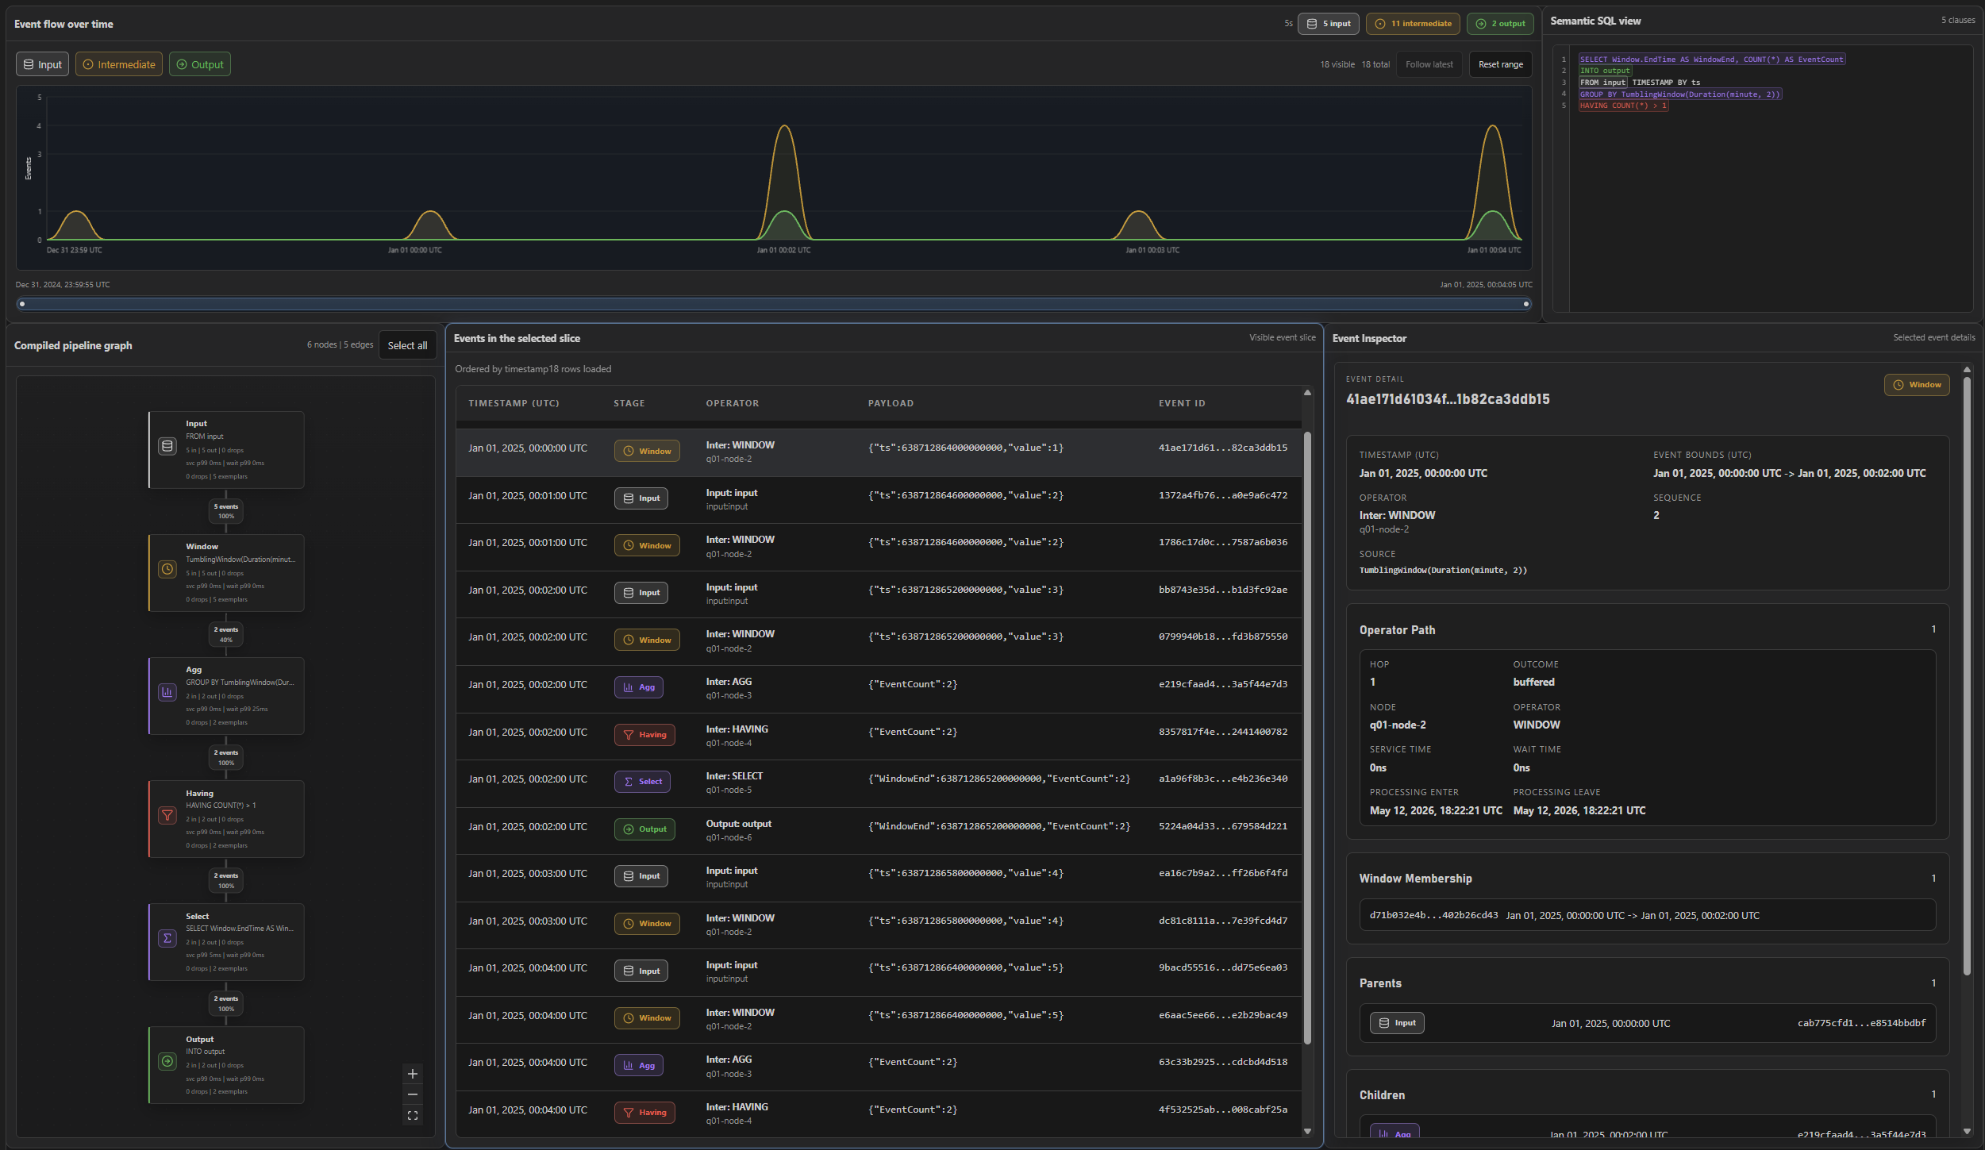Select event row 0799940b18...fd3b875550

tap(879, 640)
